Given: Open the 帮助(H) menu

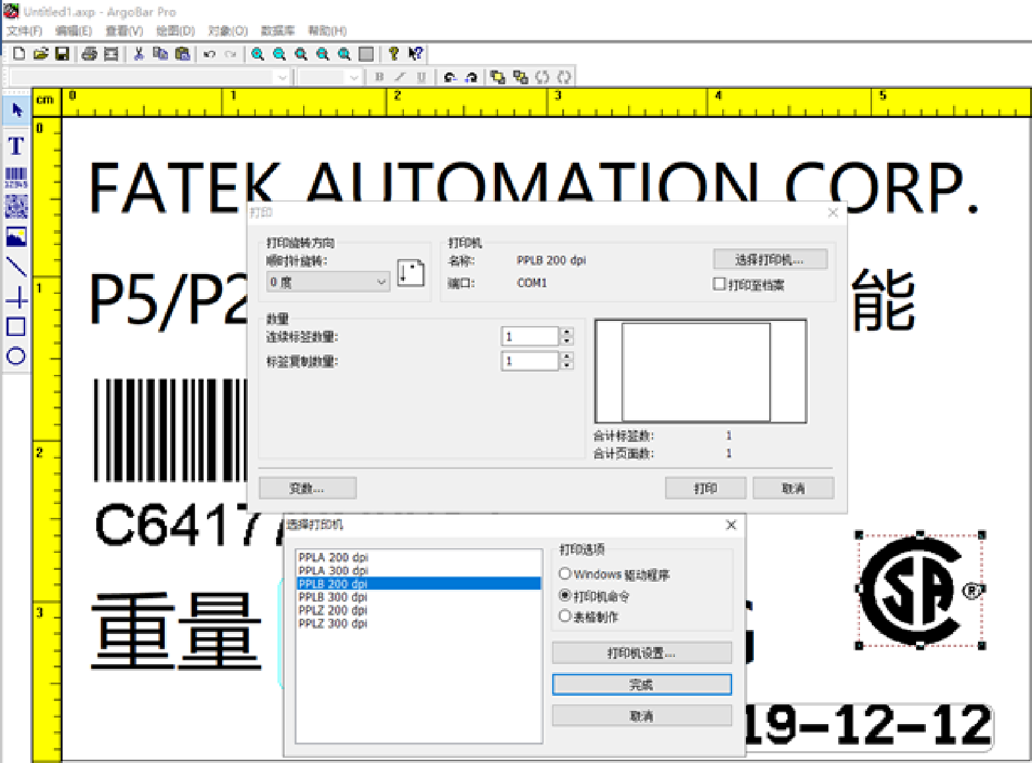Looking at the screenshot, I should [328, 30].
